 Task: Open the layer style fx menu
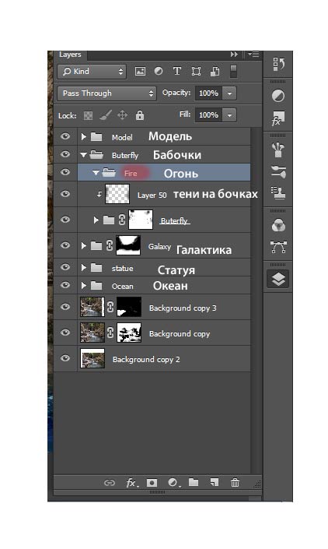click(x=131, y=483)
